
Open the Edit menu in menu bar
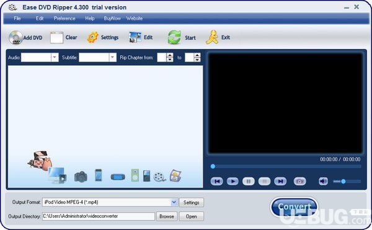point(40,18)
